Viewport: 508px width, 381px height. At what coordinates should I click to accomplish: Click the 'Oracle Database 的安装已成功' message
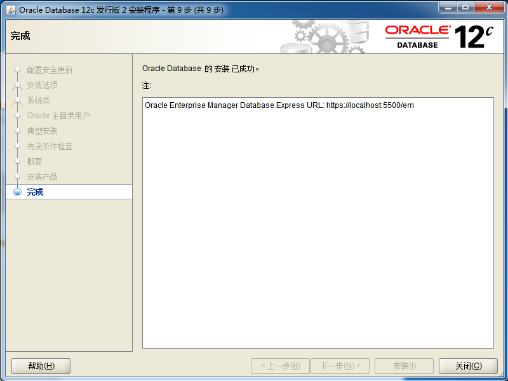(201, 69)
